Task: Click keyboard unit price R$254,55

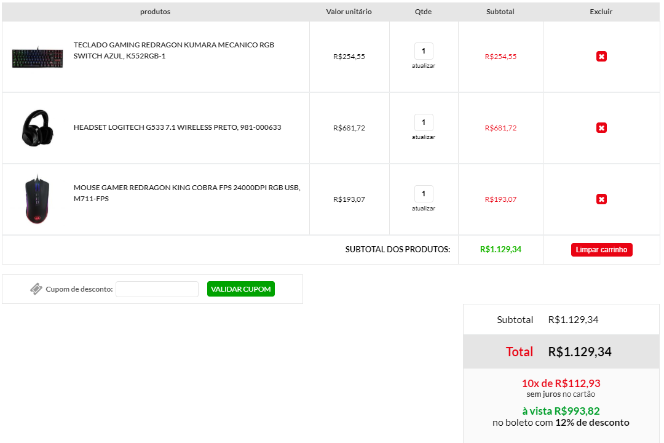Action: tap(349, 57)
